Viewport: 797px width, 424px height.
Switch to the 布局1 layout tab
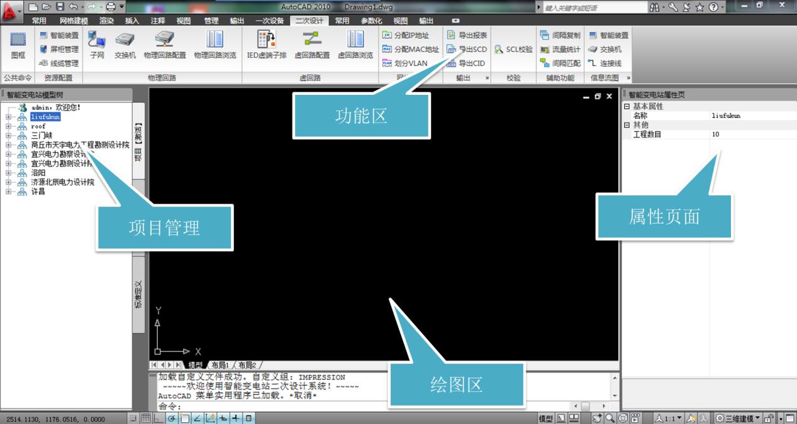point(220,365)
